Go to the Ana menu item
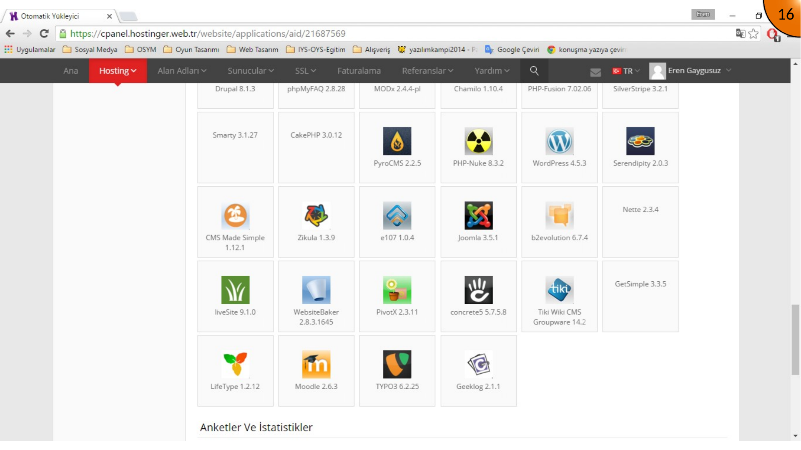Screen dimensions: 801x450 [70, 70]
